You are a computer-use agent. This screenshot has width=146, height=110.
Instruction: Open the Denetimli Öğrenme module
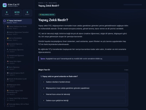coord(17,45)
